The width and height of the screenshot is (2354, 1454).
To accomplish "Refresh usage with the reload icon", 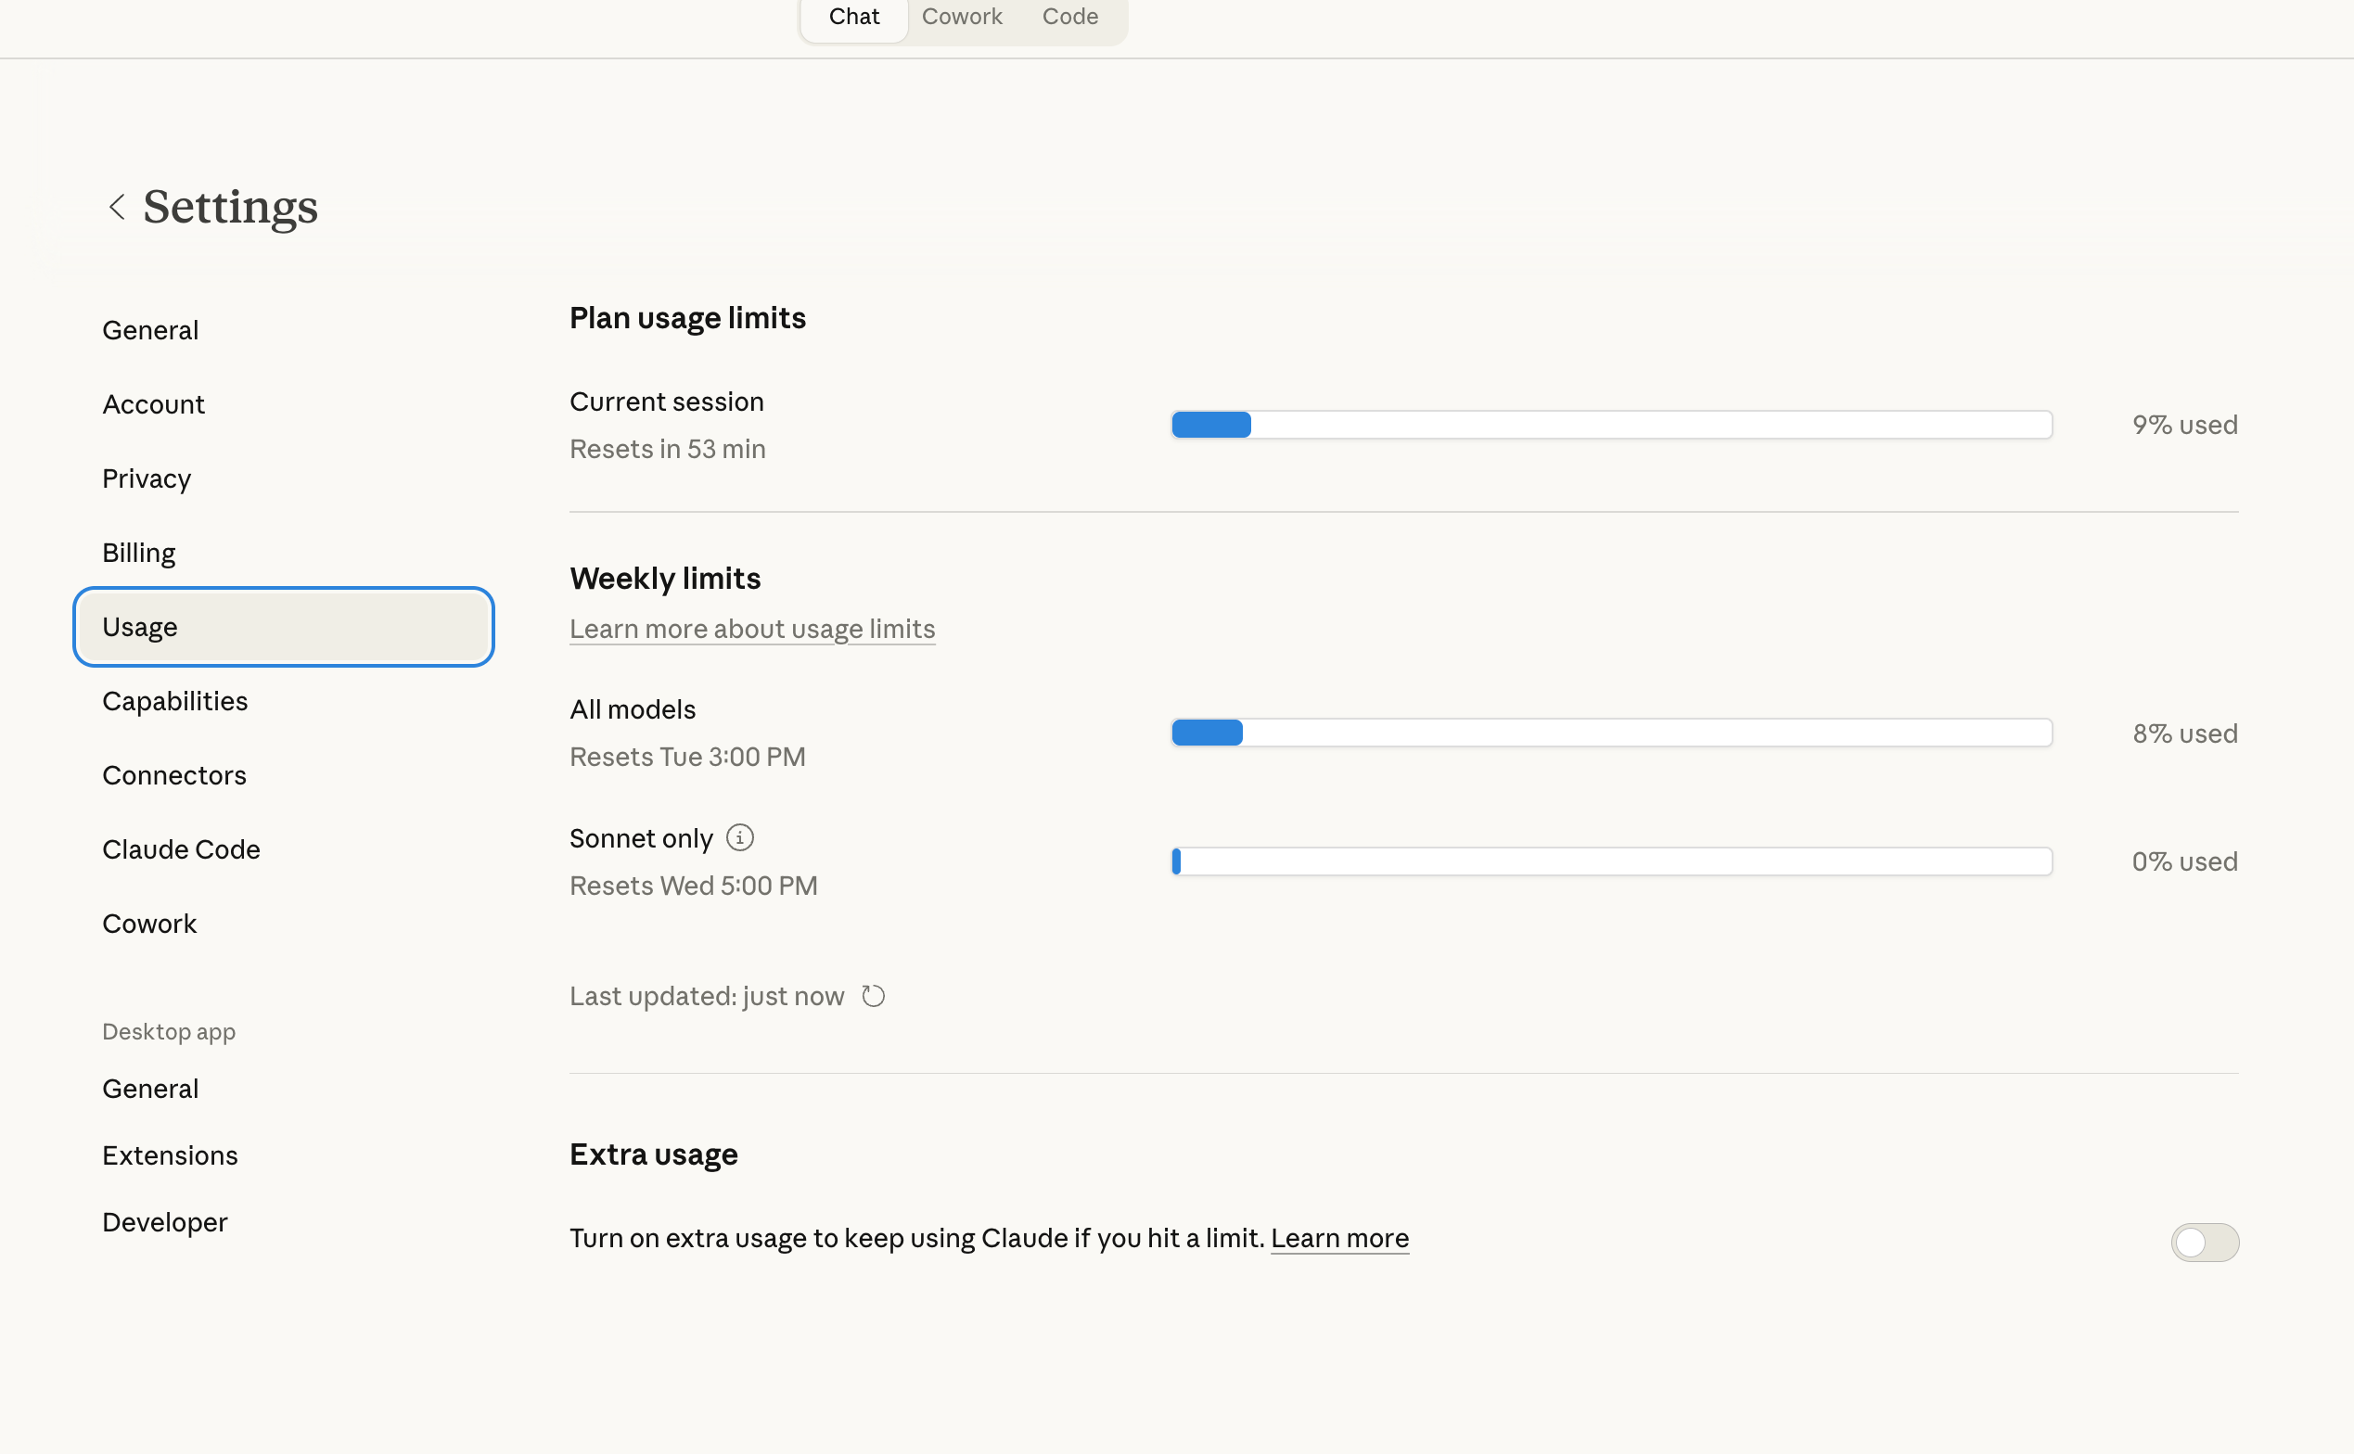I will [873, 996].
